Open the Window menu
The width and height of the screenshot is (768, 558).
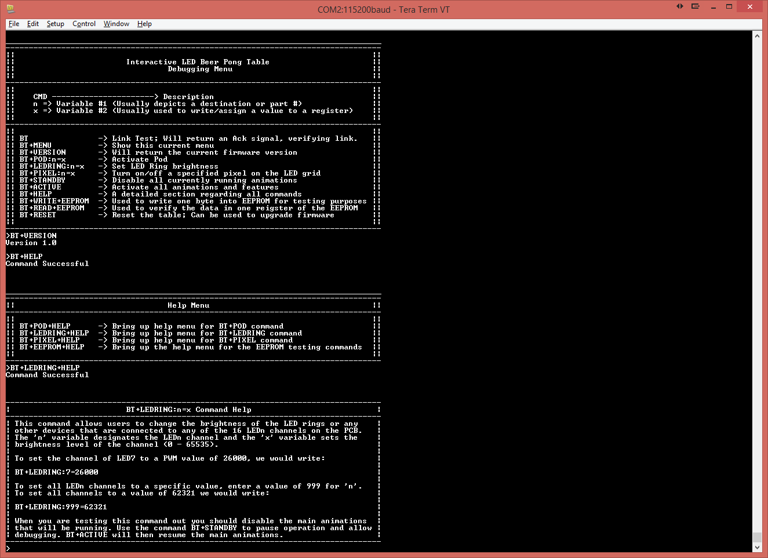point(117,24)
